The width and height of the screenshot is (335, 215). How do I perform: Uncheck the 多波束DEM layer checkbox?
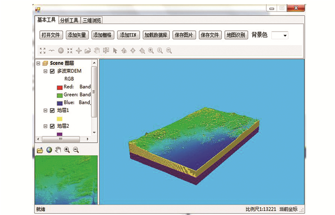(x=53, y=71)
